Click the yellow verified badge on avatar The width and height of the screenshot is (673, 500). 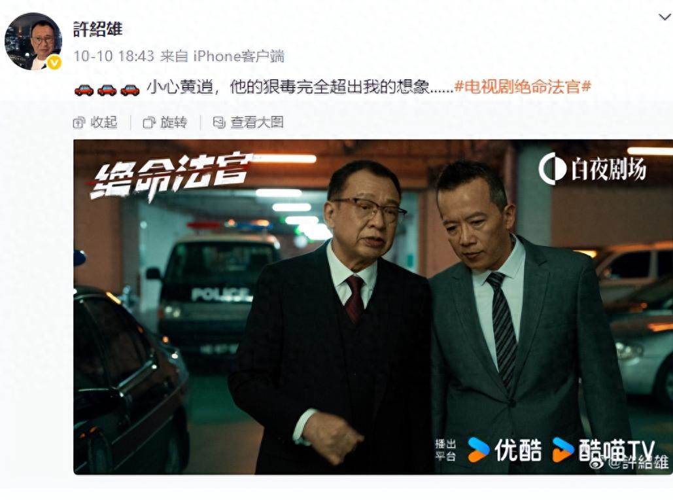pos(54,62)
